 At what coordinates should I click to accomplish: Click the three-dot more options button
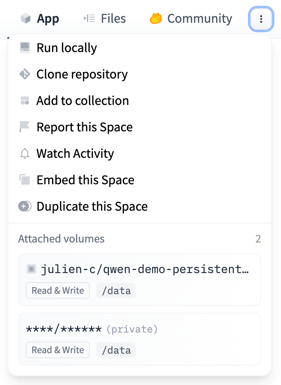click(261, 19)
